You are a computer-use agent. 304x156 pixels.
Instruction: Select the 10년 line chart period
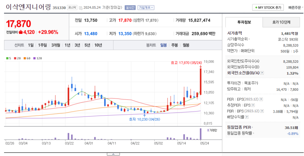pyautogui.click(x=98, y=45)
